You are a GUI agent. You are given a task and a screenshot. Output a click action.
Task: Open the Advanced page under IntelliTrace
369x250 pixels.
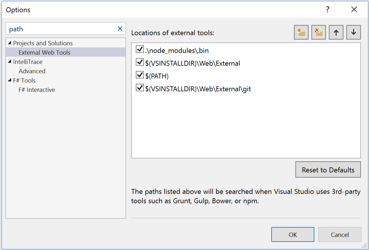pos(32,71)
